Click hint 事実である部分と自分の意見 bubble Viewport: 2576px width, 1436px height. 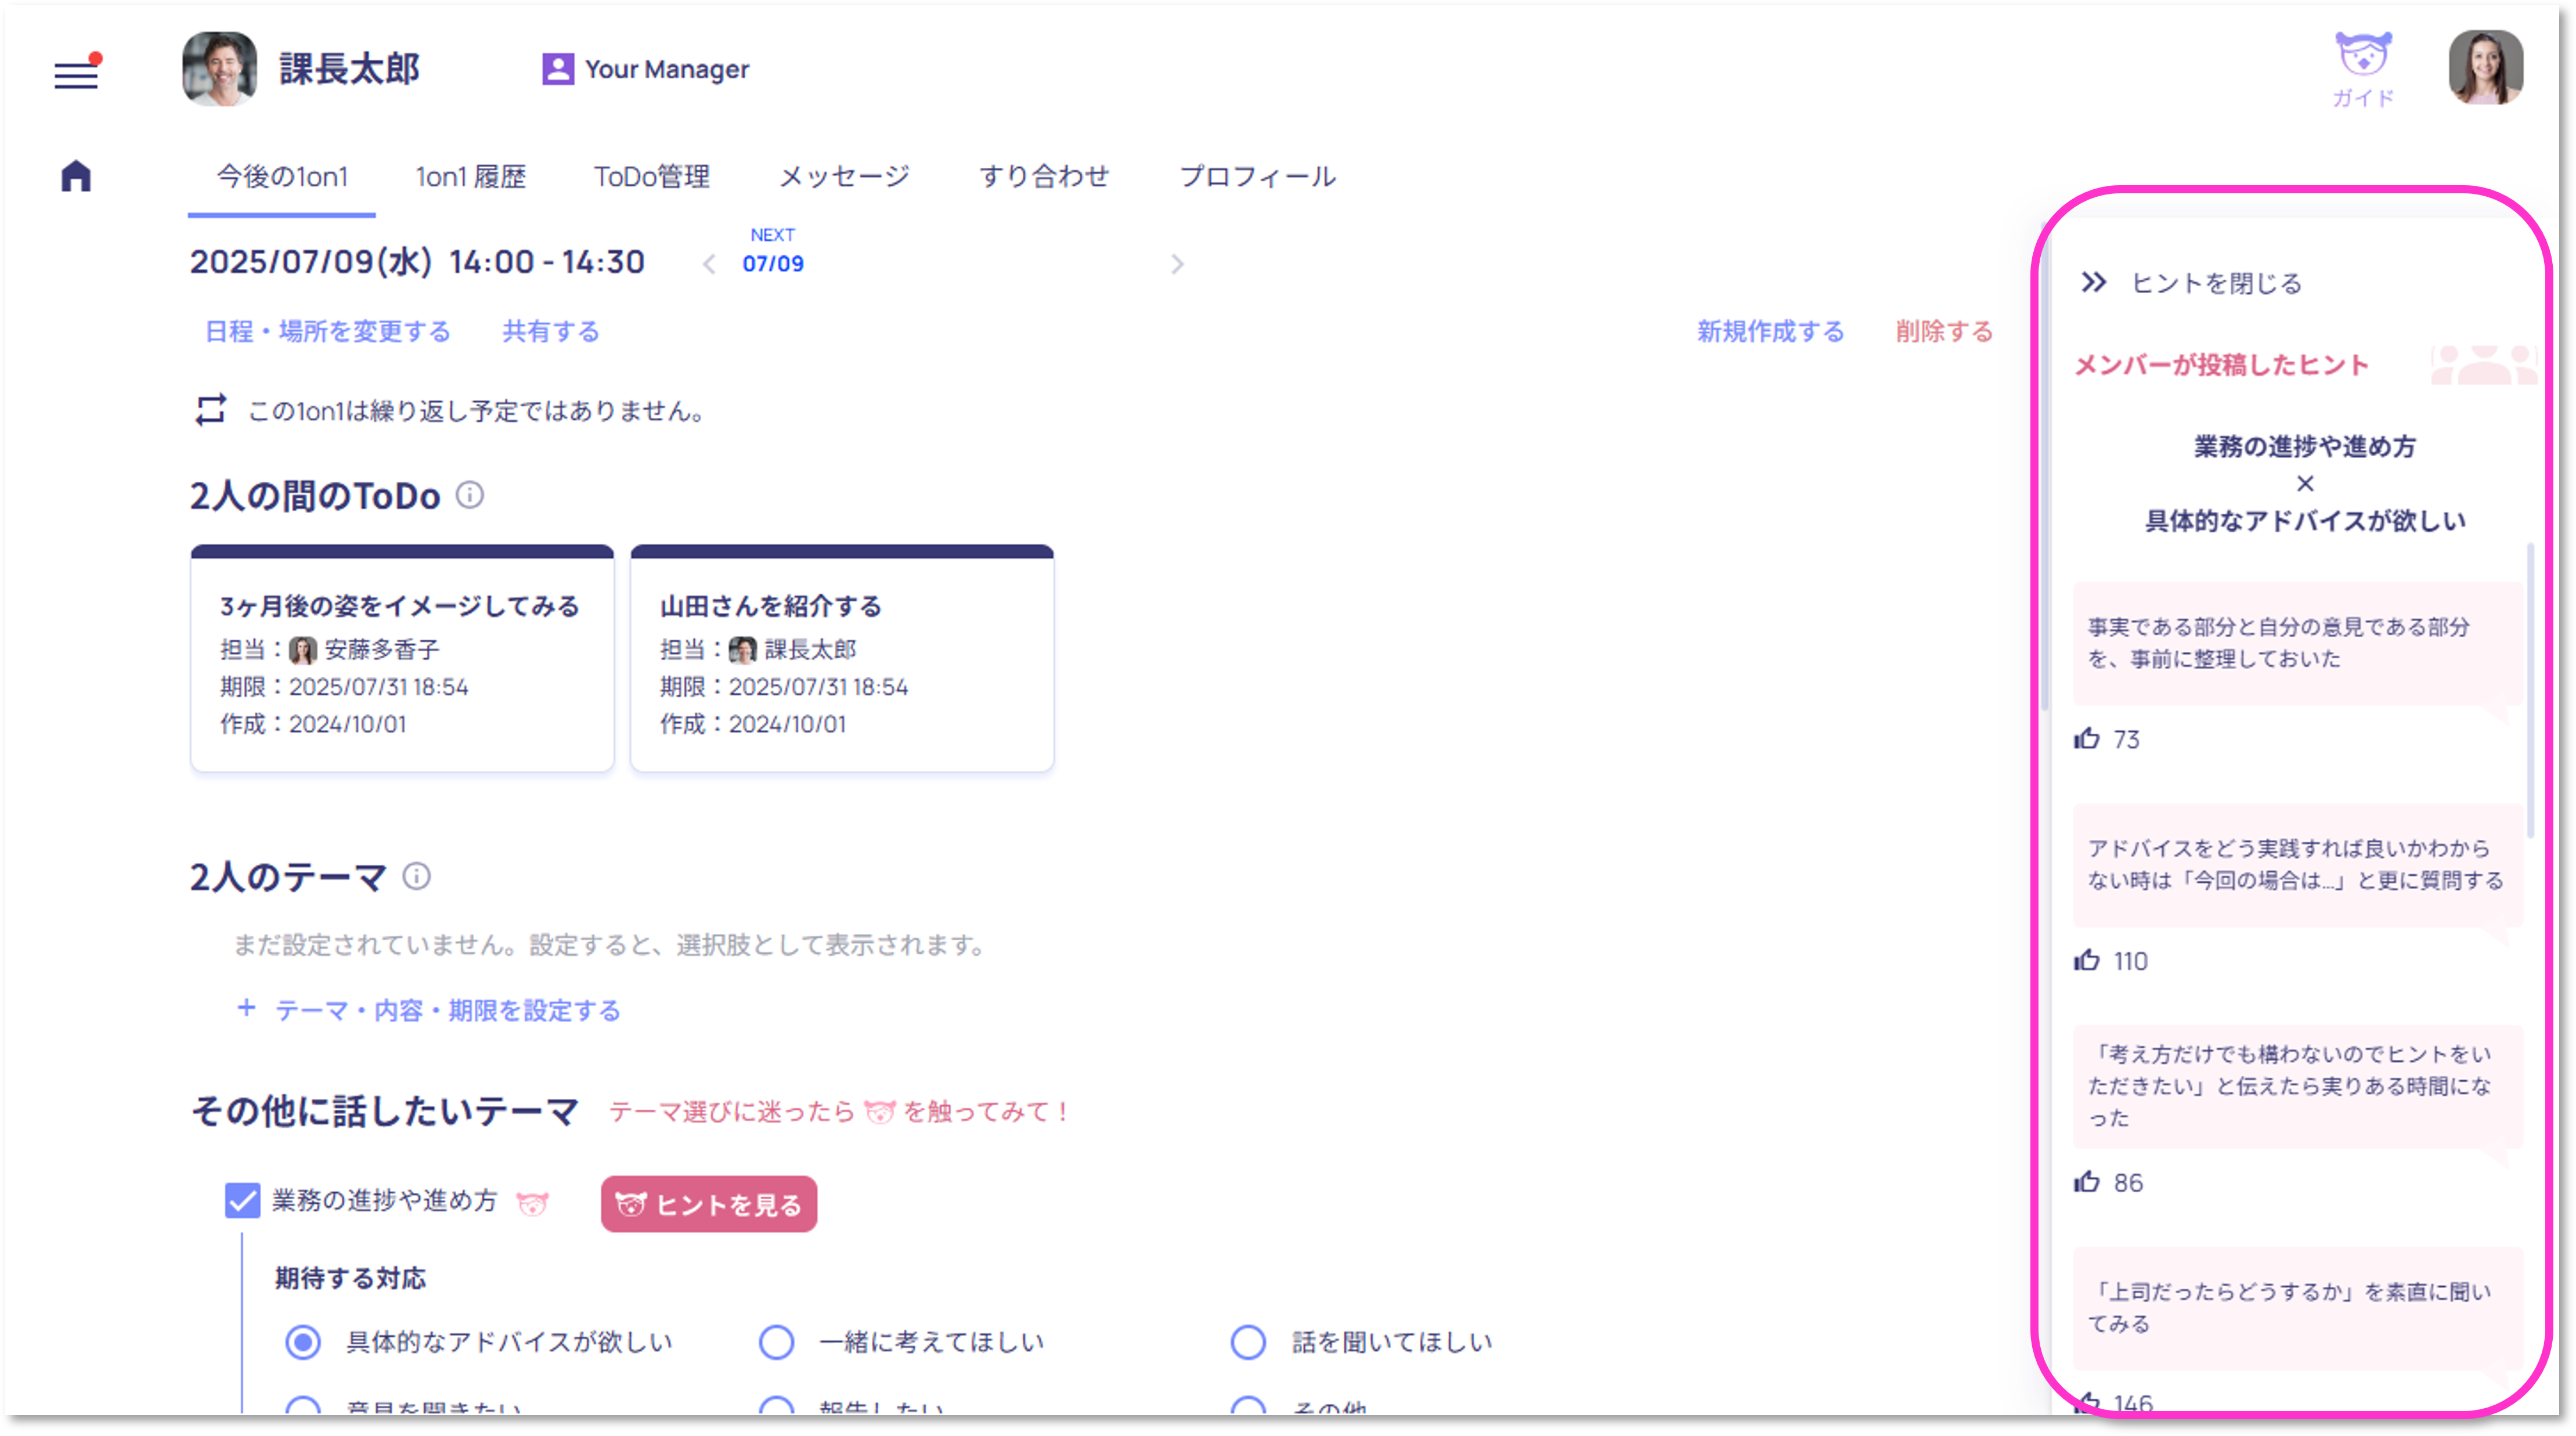pos(2297,644)
